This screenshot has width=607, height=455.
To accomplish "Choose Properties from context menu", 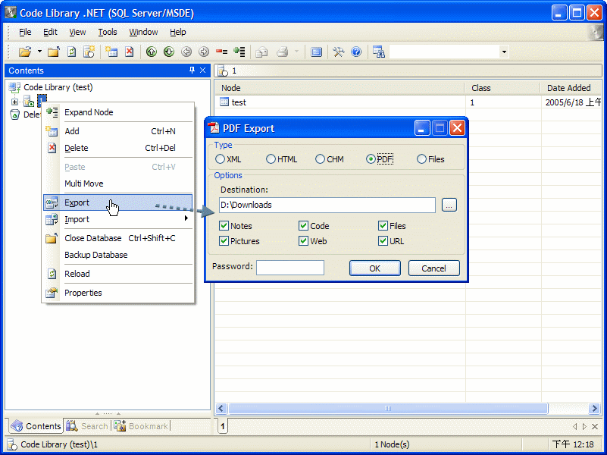I will (x=117, y=293).
